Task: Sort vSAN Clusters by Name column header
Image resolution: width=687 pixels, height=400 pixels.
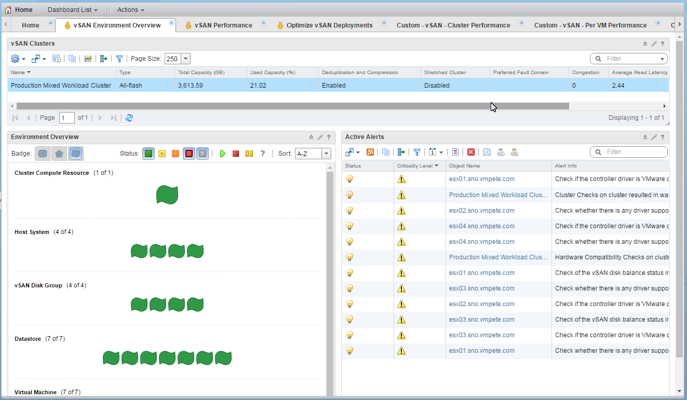Action: tap(62, 73)
